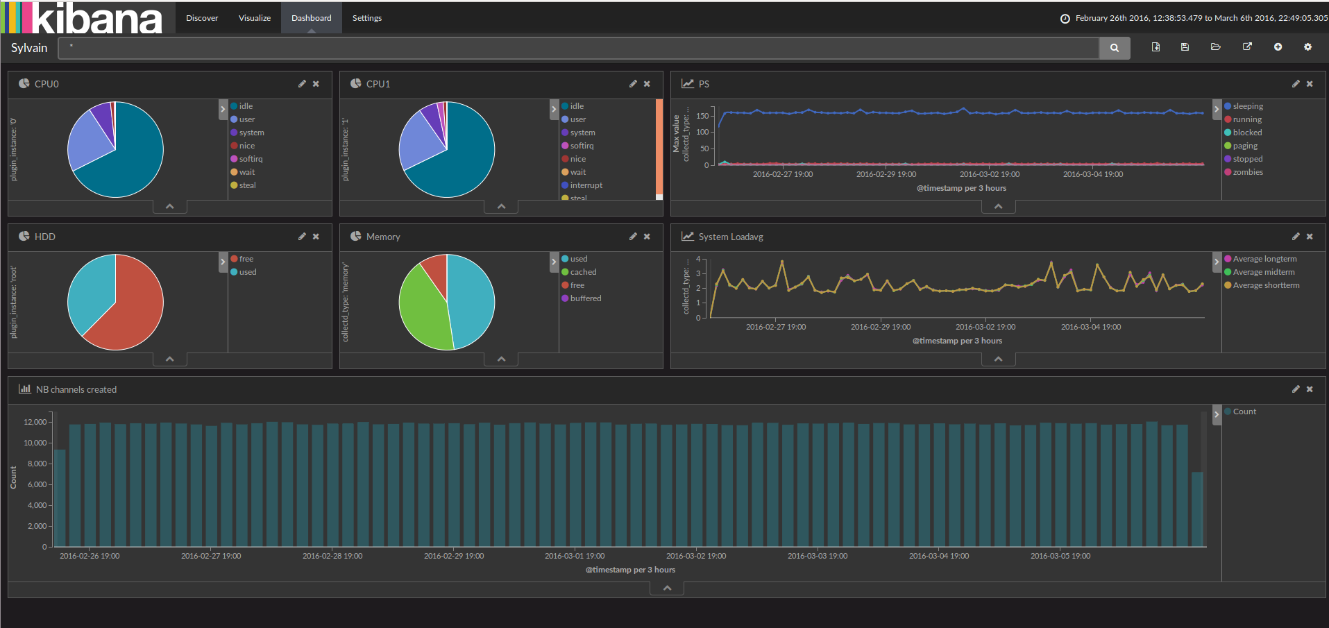
Task: Add visualization with plus circle icon
Action: point(1278,47)
